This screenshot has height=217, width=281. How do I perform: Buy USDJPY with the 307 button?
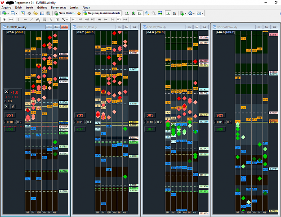150,129
